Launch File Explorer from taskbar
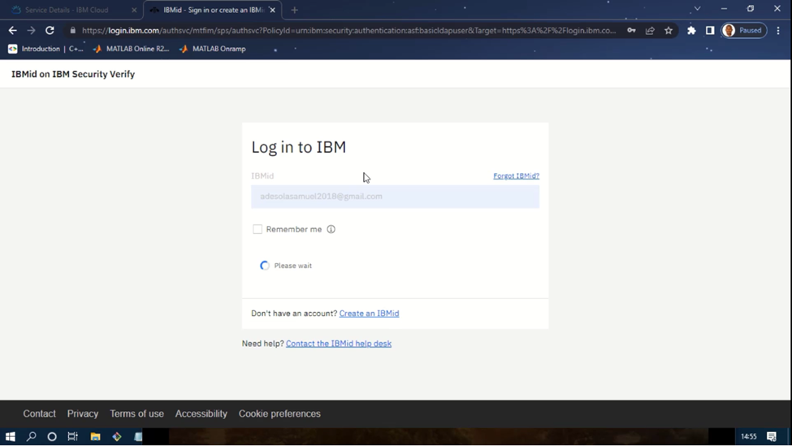Screen dimensions: 792x446 95,436
